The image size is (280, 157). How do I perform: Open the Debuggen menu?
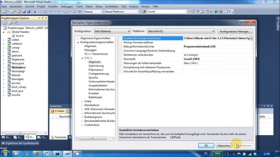pos(67,7)
